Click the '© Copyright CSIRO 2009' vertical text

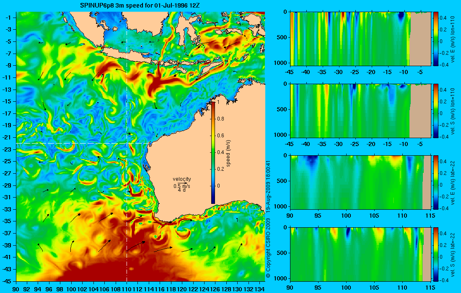268,248
